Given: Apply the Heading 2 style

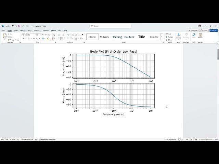Looking at the screenshot, I should [129, 37].
